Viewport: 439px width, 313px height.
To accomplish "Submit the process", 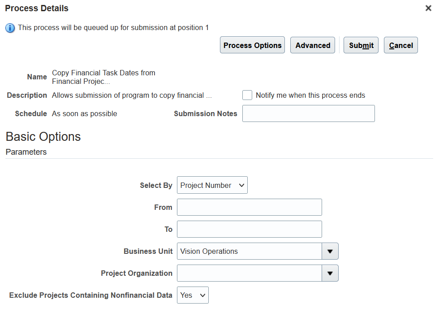I will (x=361, y=45).
